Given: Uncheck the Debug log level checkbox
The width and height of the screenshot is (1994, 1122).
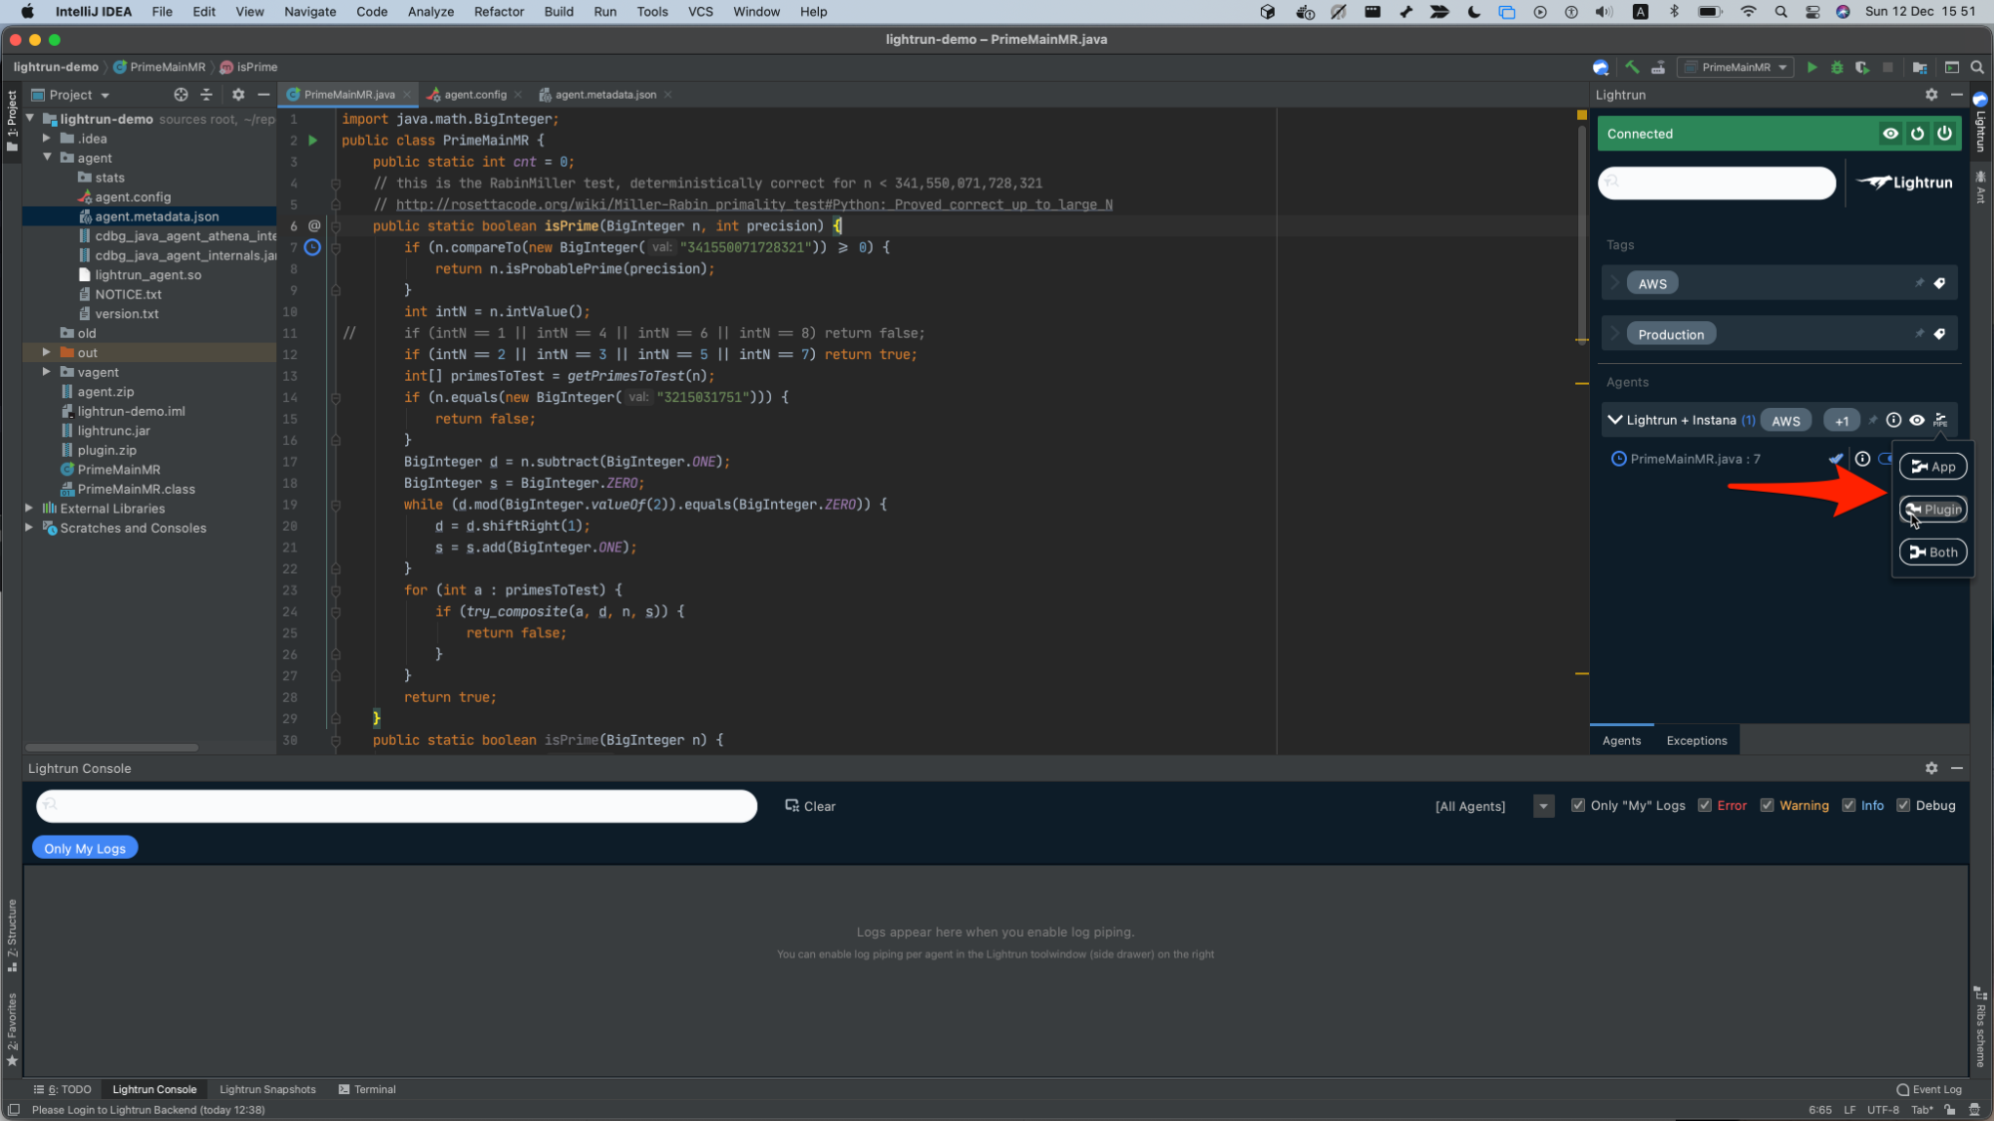Looking at the screenshot, I should coord(1903,806).
